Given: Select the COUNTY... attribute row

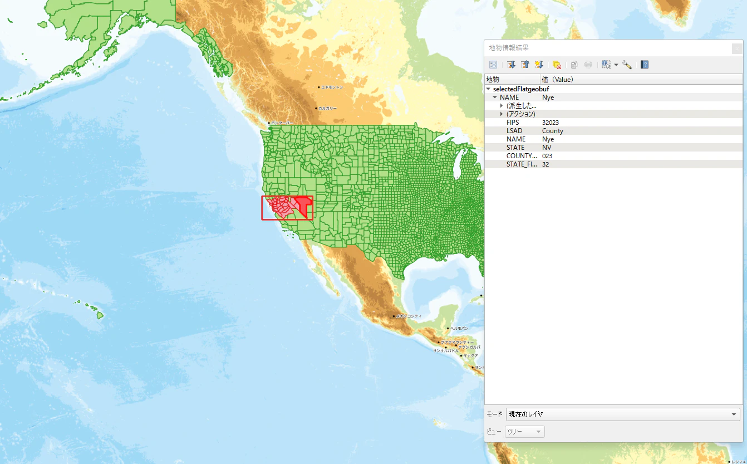Looking at the screenshot, I should [613, 156].
